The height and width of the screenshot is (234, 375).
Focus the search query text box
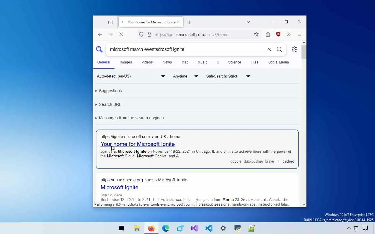[186, 49]
